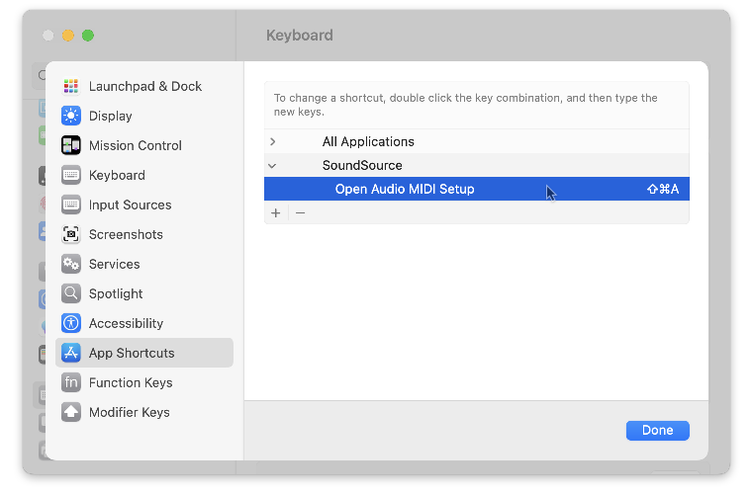Click the Function Keys fn icon
Viewport: 752px width, 494px height.
point(71,383)
